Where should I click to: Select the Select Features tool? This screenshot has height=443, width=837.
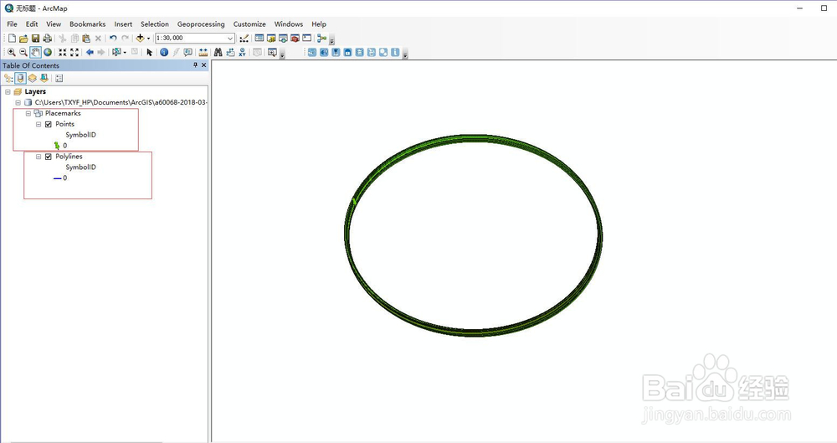tap(116, 53)
